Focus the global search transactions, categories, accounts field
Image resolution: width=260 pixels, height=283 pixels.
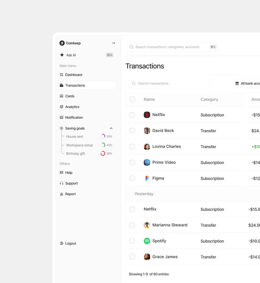point(173,47)
